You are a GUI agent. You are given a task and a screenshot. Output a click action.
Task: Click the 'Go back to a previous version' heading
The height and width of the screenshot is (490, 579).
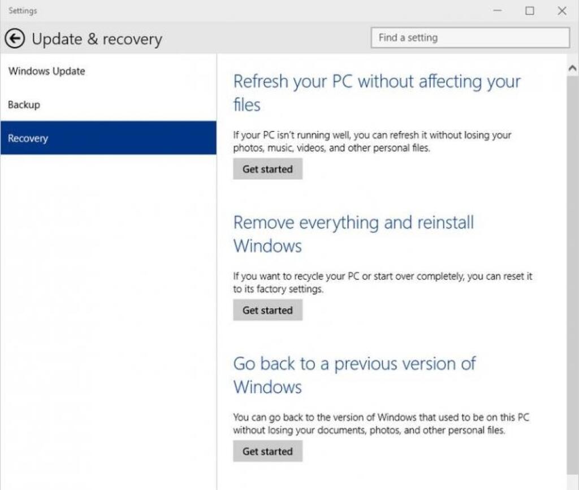tap(355, 375)
